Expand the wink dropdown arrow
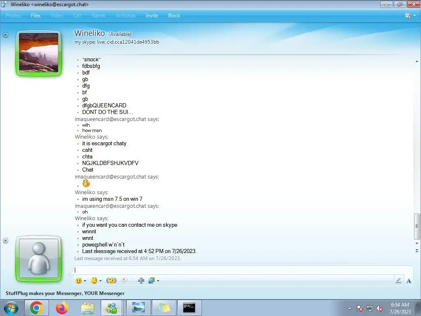The height and width of the screenshot is (316, 421). click(x=100, y=281)
